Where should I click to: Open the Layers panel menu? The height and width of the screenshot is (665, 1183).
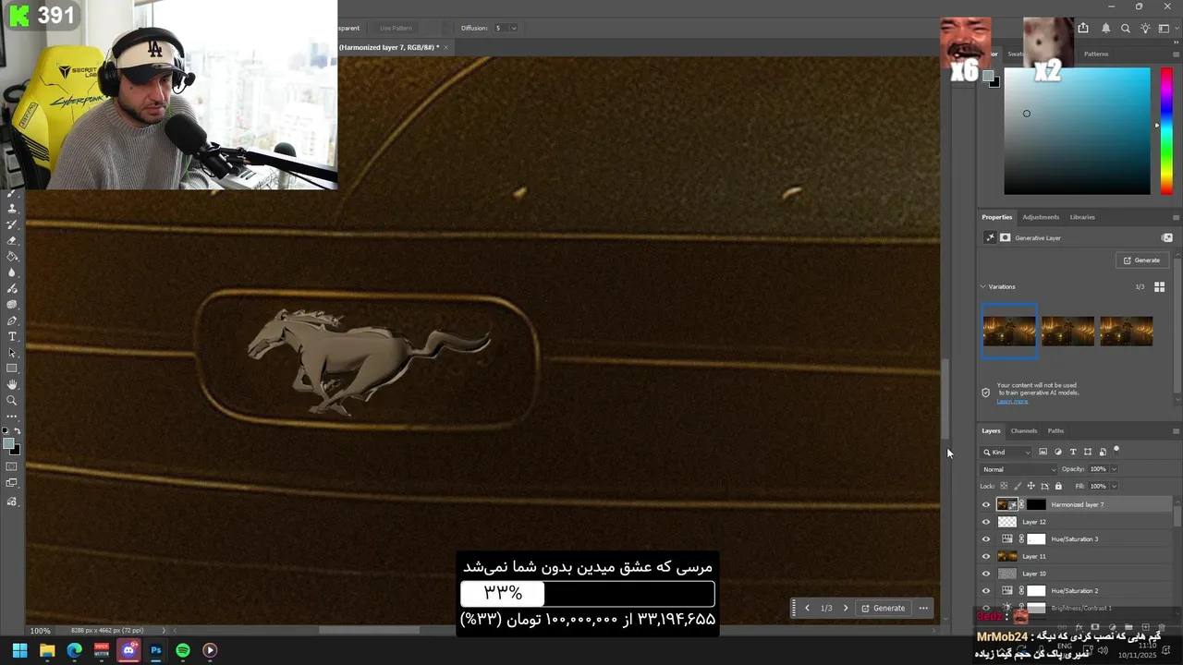pyautogui.click(x=1176, y=430)
